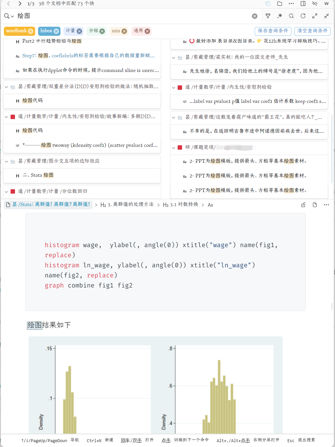Click breadcrumb 'H2 3. 离群值的处理方法'
Viewport: 335px width, 447px height.
127,204
